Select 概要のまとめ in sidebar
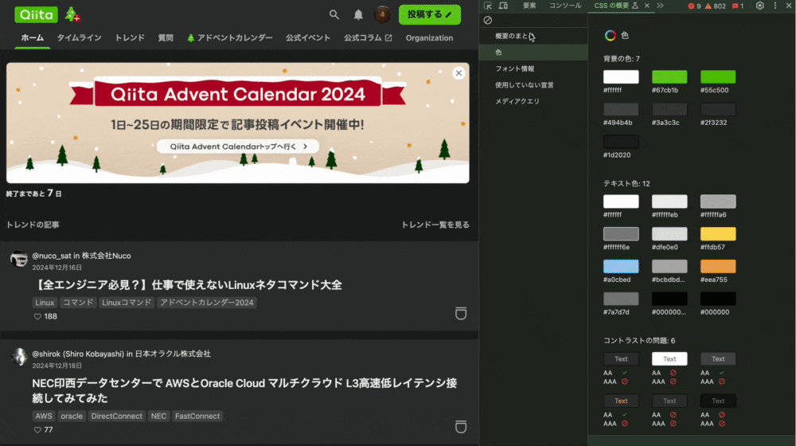Screen dimensions: 796x446 click(533, 36)
